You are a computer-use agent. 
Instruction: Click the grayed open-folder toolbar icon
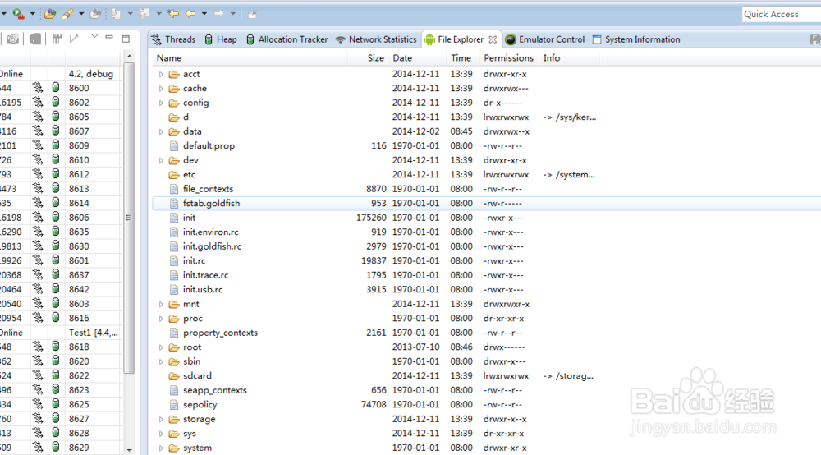coord(95,14)
